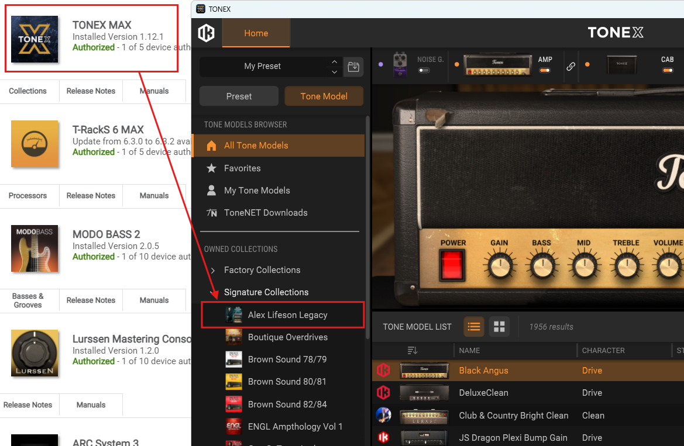Open Release Notes for T-RackS 6 MAX
Screen dimensions: 684x446
pos(91,196)
